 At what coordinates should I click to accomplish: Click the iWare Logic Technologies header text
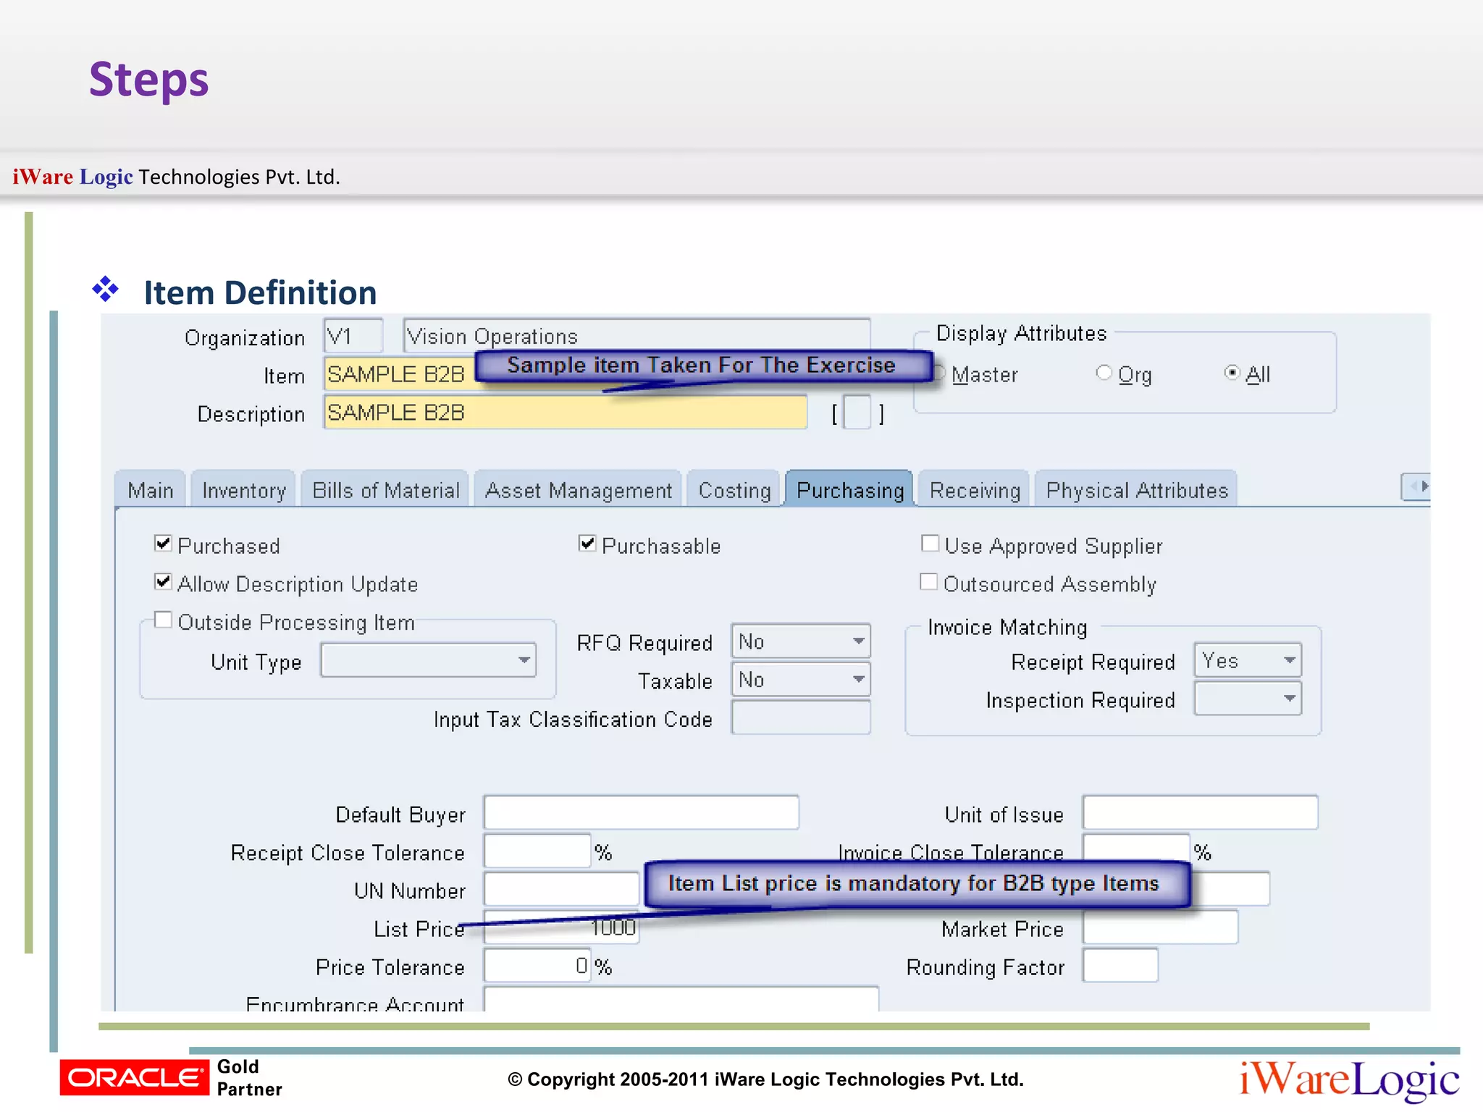176,177
